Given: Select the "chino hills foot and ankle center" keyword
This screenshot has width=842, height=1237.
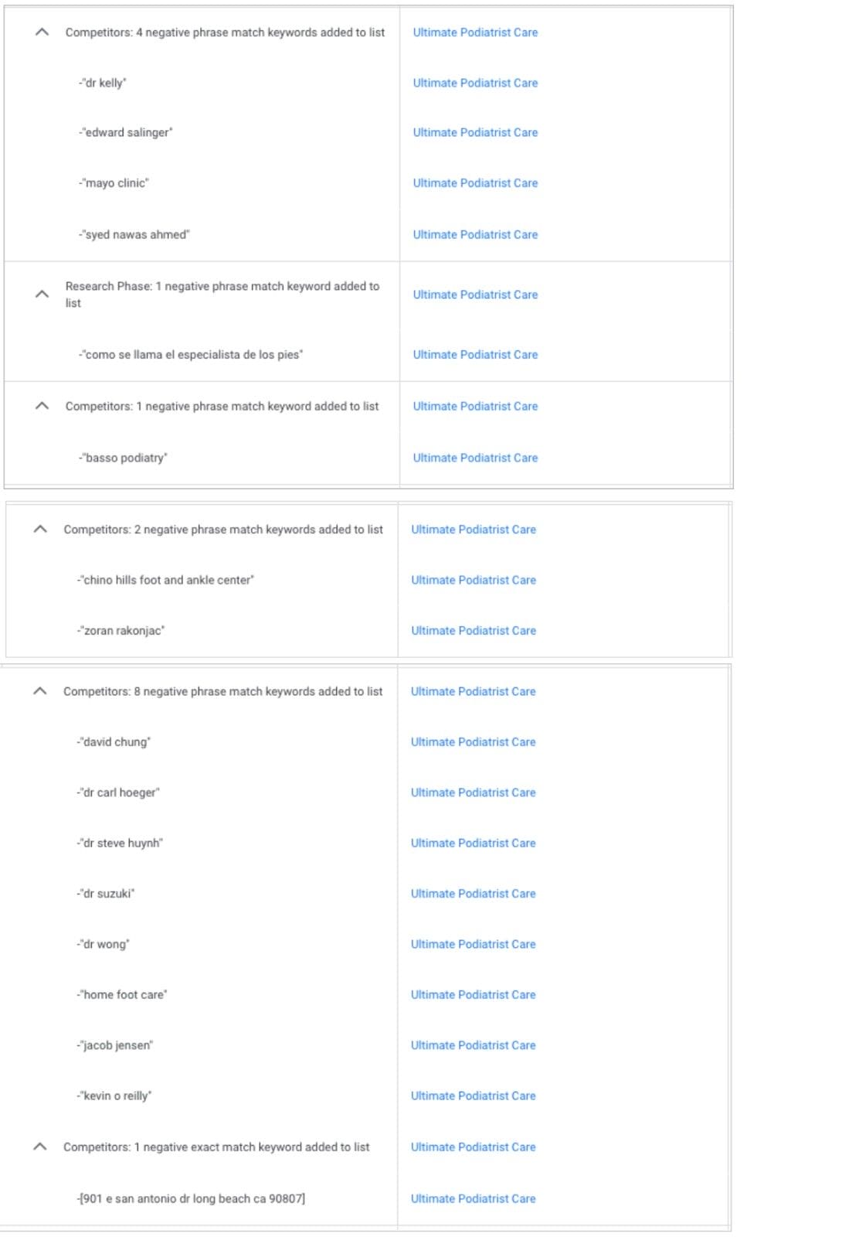Looking at the screenshot, I should tap(164, 580).
